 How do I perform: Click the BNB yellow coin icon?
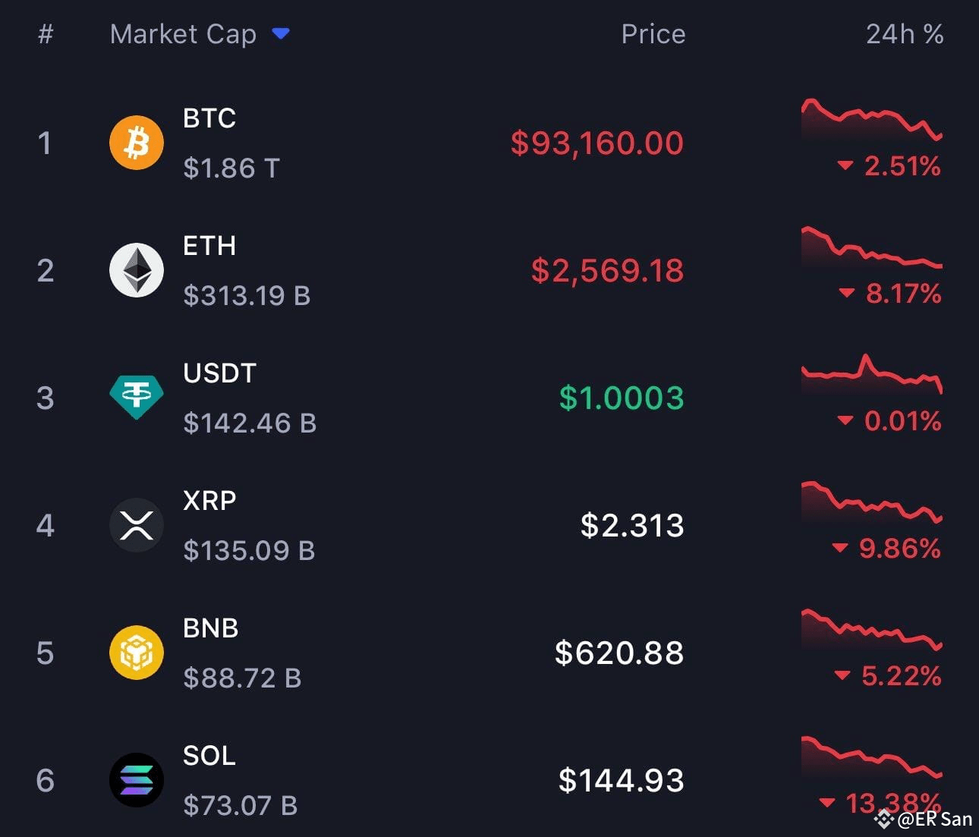(x=137, y=652)
